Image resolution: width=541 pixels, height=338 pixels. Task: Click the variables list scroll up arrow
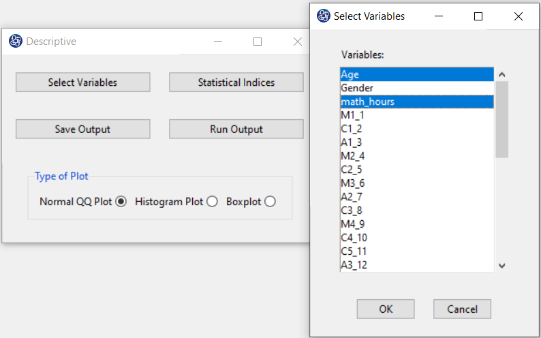(x=502, y=74)
